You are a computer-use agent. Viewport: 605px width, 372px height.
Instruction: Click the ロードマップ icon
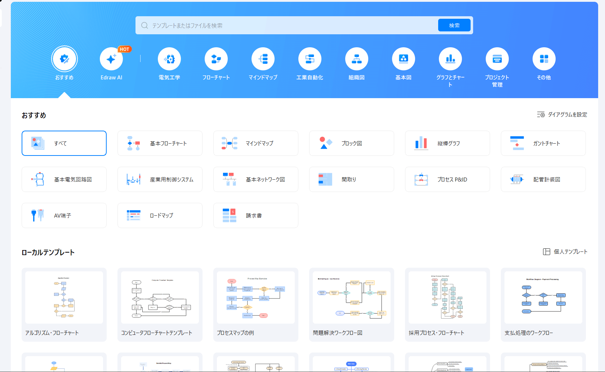click(x=133, y=215)
